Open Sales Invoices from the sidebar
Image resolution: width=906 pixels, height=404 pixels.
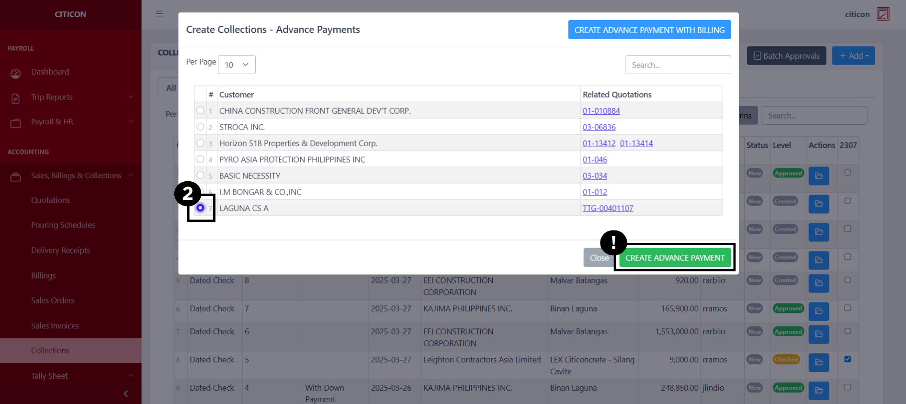(x=55, y=326)
